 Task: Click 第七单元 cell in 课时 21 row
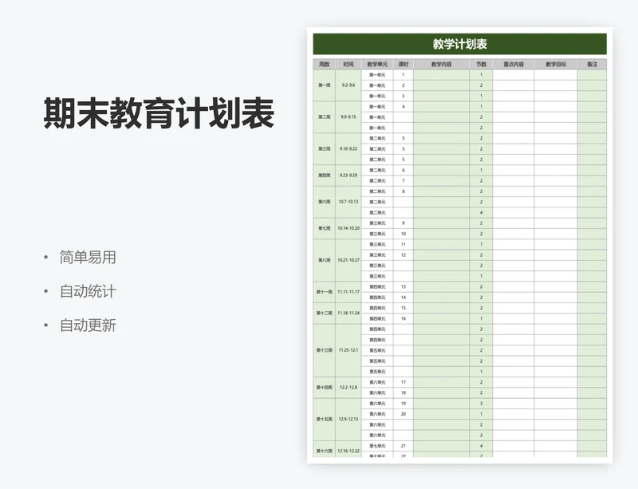[x=377, y=446]
